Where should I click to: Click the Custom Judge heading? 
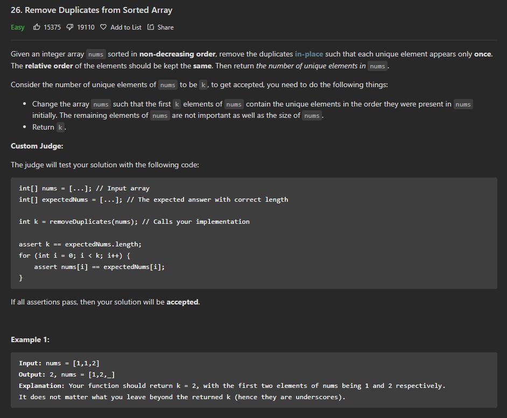(37, 146)
